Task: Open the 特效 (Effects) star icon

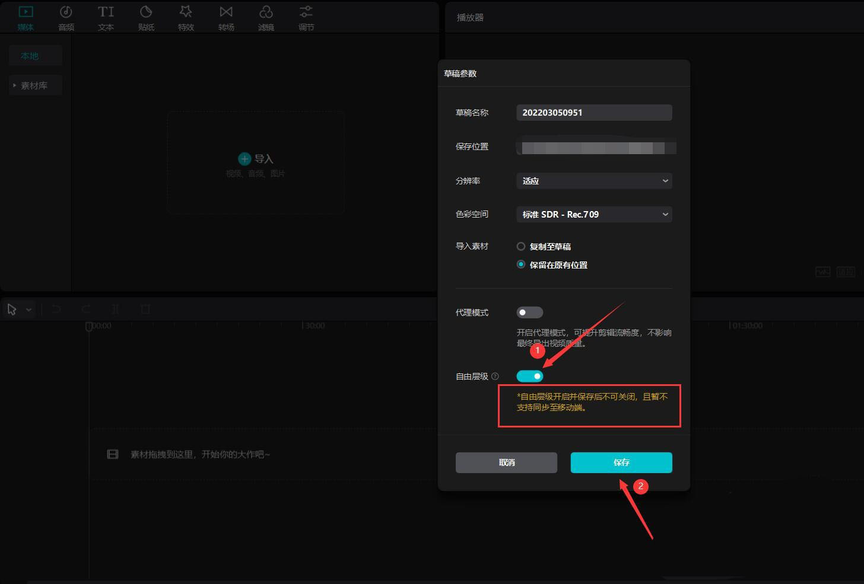Action: [186, 13]
